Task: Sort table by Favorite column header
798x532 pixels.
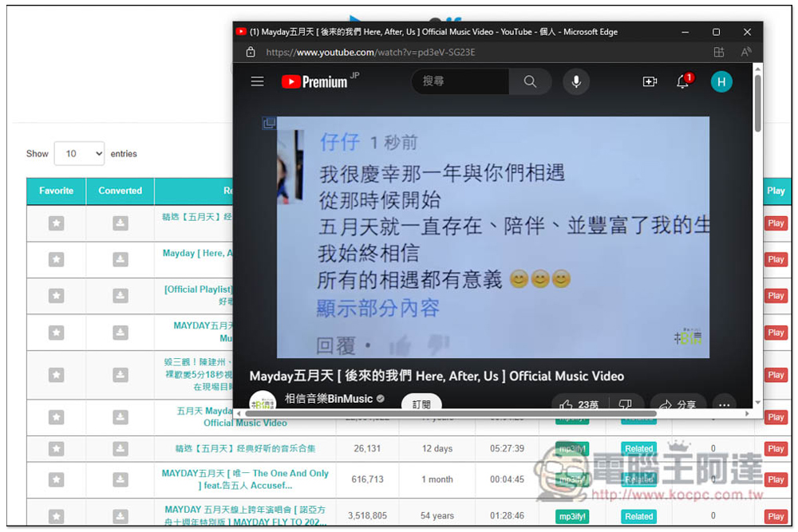Action: (x=56, y=191)
